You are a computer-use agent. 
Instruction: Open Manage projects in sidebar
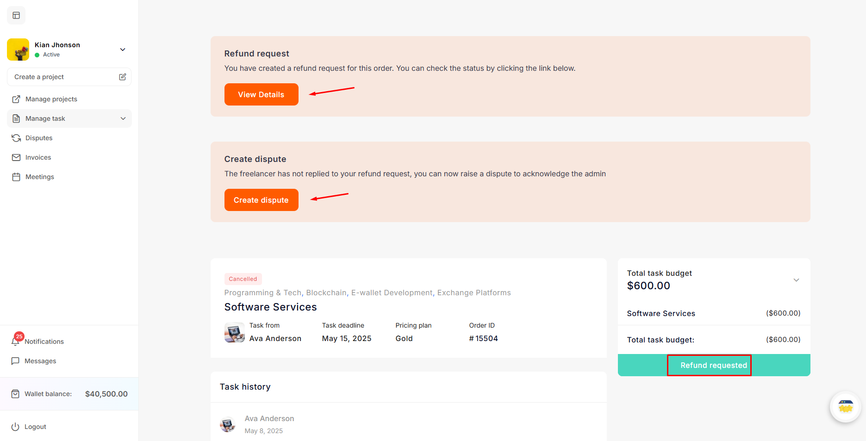tap(51, 99)
